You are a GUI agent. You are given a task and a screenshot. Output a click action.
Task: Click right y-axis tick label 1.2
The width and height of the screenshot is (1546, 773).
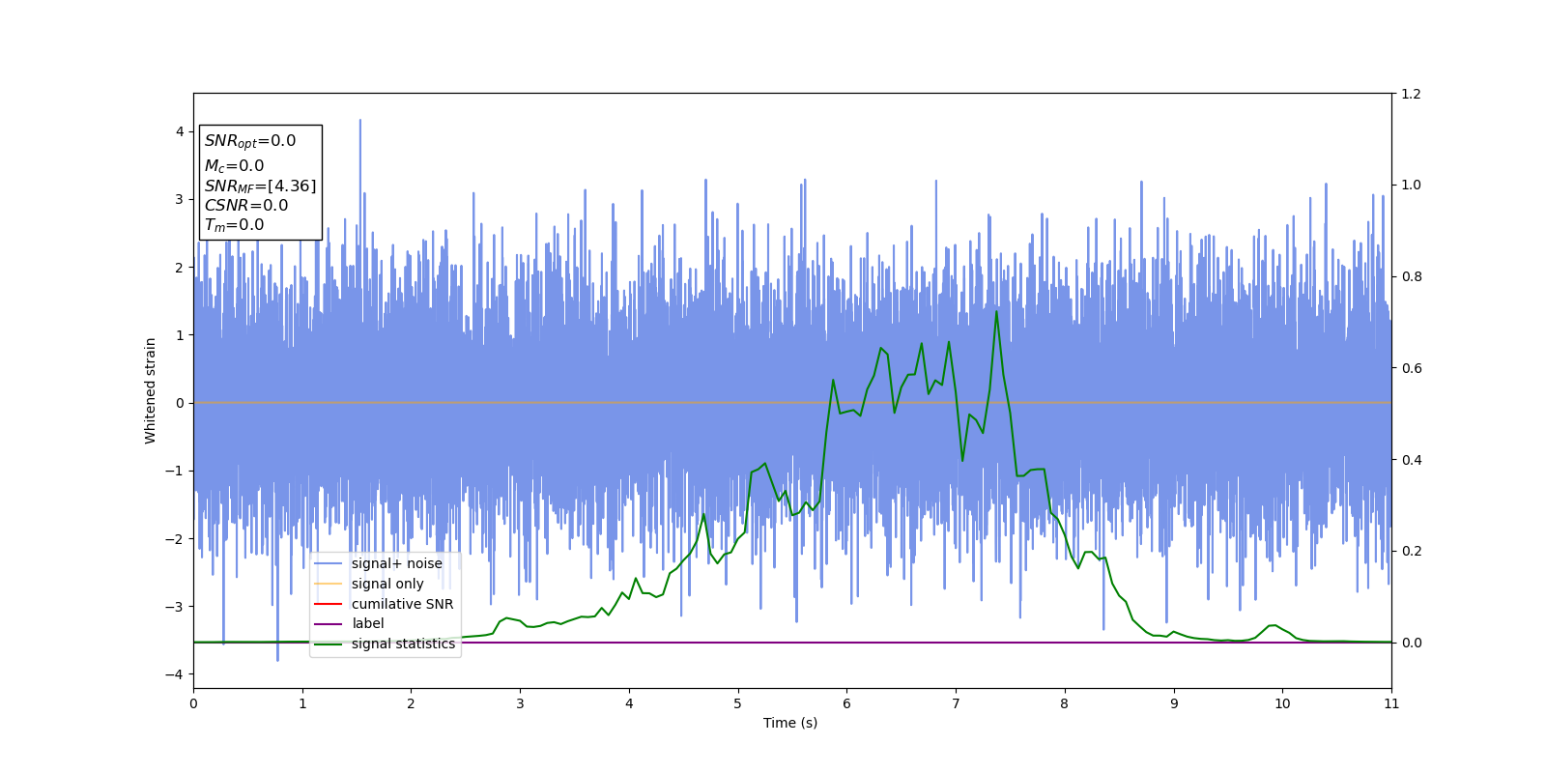1411,94
